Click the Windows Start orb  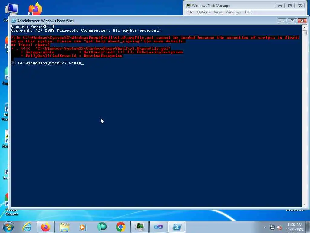[x=8, y=227]
